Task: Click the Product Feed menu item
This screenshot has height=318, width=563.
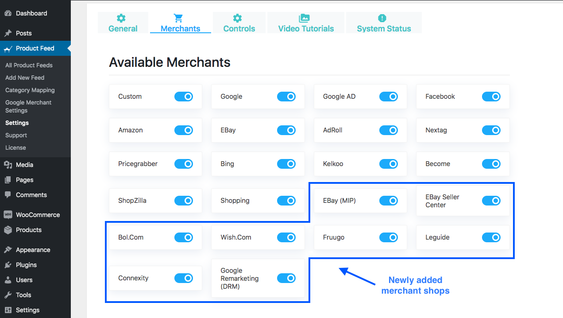Action: tap(35, 48)
